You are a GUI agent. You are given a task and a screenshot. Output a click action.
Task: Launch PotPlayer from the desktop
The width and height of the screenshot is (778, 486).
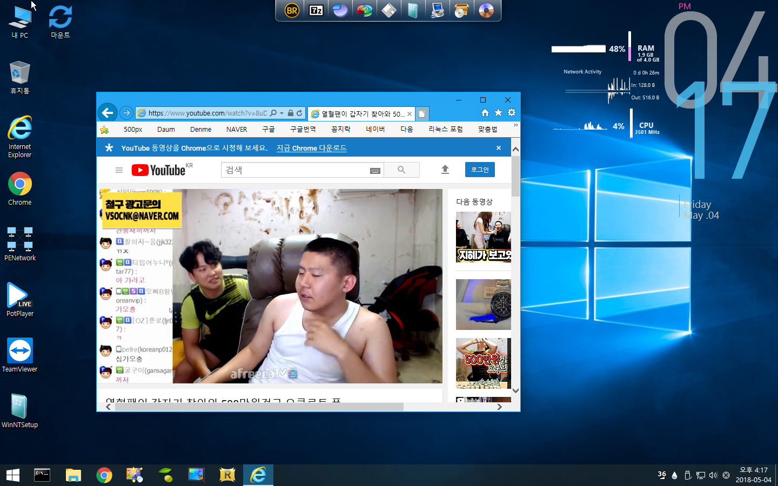point(20,300)
